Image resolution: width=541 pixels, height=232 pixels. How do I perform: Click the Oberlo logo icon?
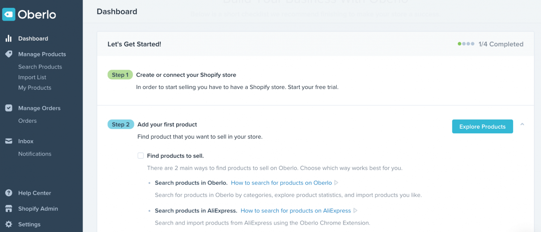9,14
